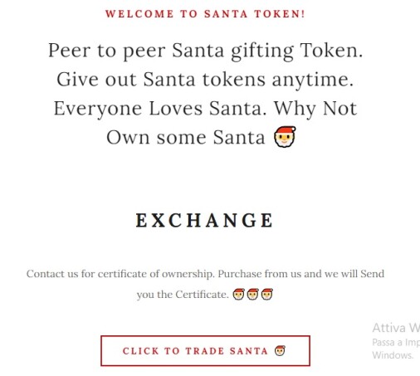Click the "Everyone Loves Santa. Why Not" line
Image resolution: width=420 pixels, height=376 pixels.
(x=205, y=109)
